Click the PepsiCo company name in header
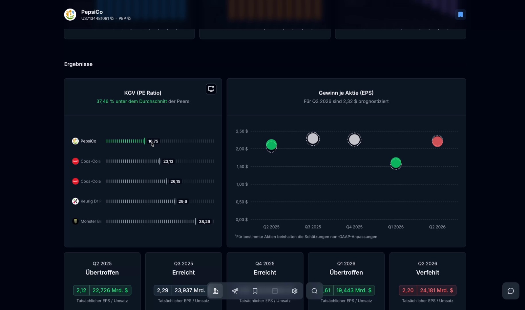This screenshot has height=310, width=525. coord(92,12)
